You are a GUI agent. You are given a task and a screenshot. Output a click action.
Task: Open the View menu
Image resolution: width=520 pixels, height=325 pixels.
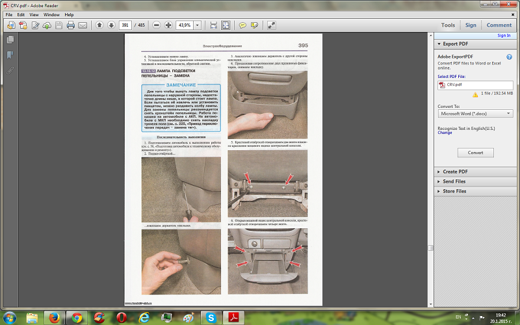pos(34,14)
